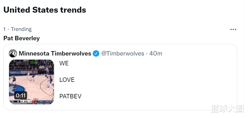Click the word LOVE in the tweet
The image size is (248, 118).
coord(67,80)
